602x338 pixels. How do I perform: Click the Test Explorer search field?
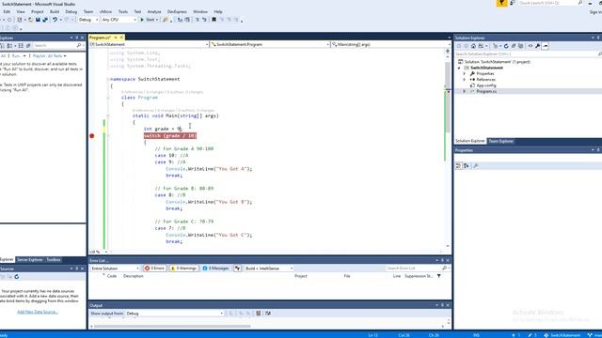pyautogui.click(x=58, y=46)
